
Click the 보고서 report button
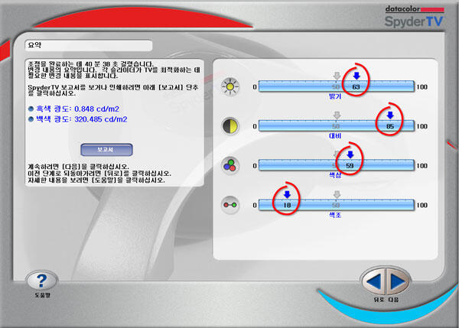click(x=106, y=150)
